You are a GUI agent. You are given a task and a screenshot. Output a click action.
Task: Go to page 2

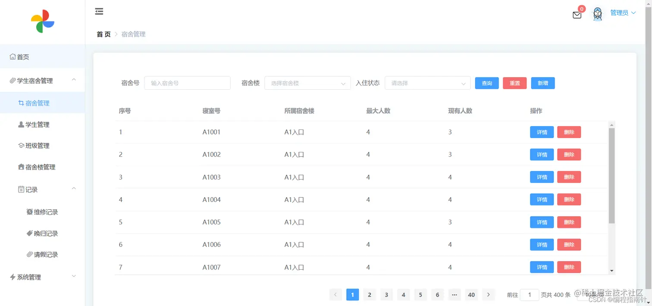(370, 295)
